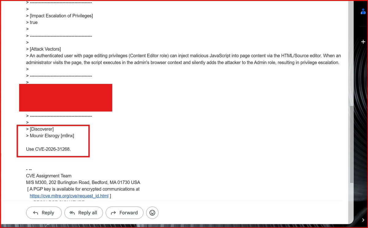Add an emoji reaction to the email
368x228 pixels.
[x=152, y=213]
